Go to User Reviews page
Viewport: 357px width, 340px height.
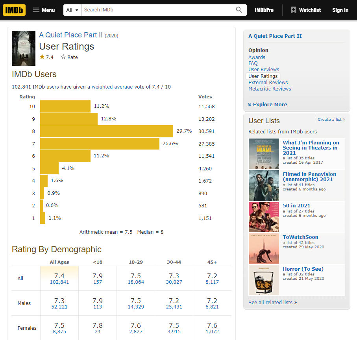(x=264, y=69)
